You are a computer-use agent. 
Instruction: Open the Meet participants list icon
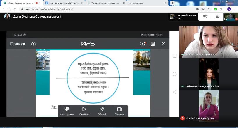[205, 17]
